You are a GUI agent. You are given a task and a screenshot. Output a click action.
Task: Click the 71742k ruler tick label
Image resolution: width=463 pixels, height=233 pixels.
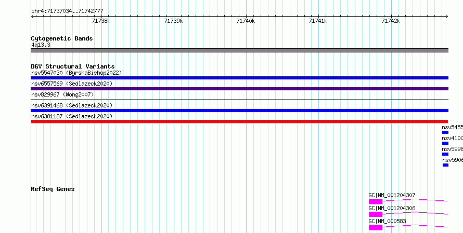click(391, 21)
